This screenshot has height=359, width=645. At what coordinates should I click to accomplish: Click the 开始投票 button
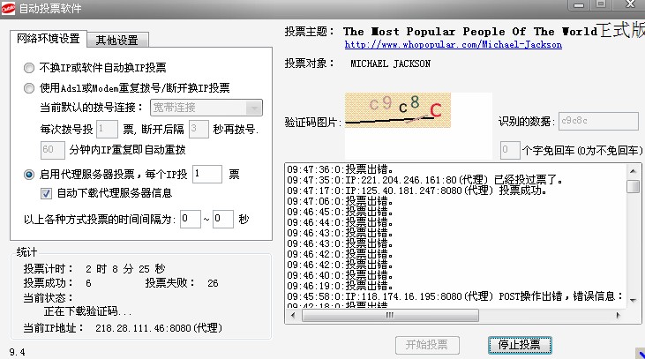click(426, 344)
